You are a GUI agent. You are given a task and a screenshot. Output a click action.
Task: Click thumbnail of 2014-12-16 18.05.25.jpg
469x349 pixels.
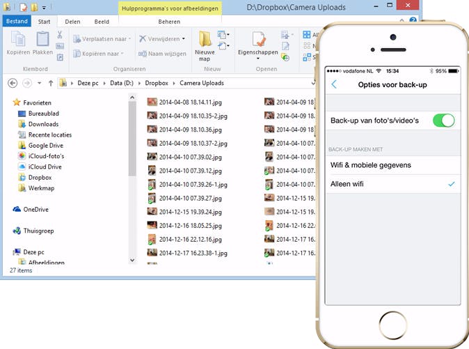click(152, 225)
